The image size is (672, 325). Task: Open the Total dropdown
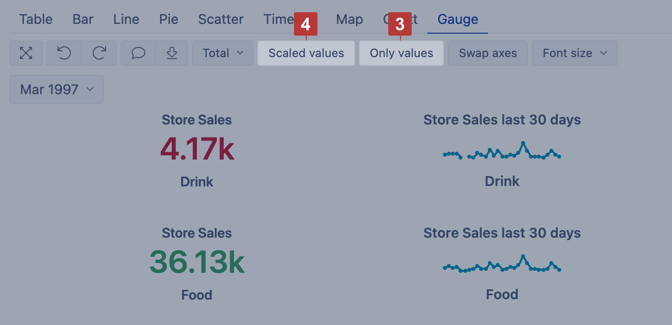(223, 53)
